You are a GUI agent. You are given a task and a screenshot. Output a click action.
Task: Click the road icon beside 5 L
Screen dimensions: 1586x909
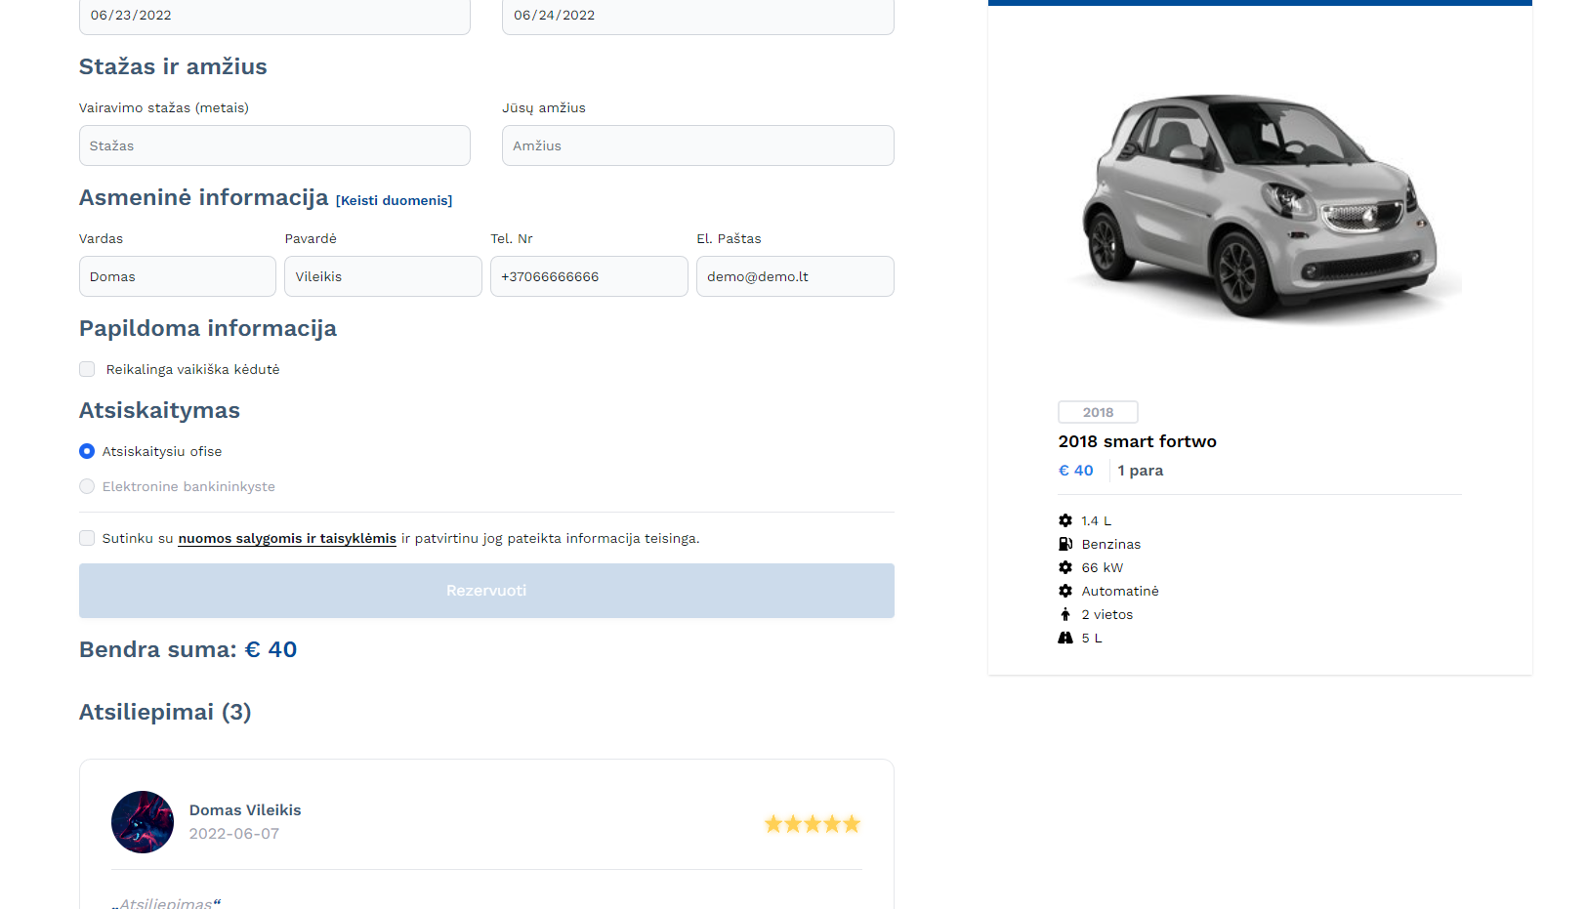(1065, 638)
